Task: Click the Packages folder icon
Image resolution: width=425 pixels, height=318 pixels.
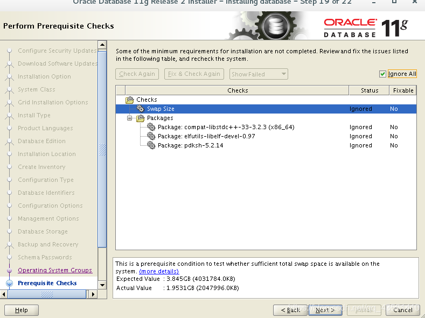Action: (141, 118)
